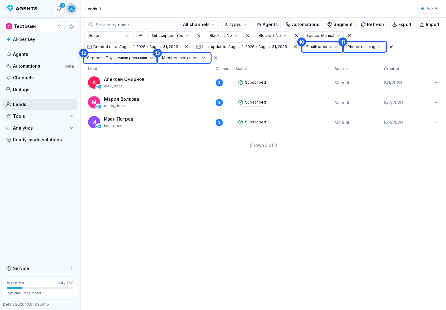
Task: Open the General view dropdown
Action: point(109,36)
